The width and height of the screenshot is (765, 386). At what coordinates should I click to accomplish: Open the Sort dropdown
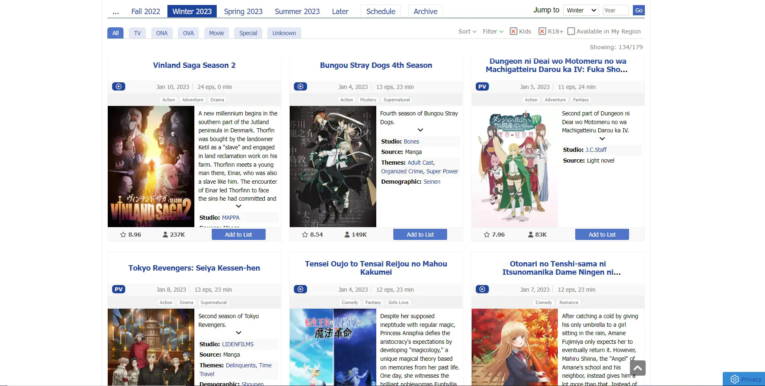coord(467,31)
